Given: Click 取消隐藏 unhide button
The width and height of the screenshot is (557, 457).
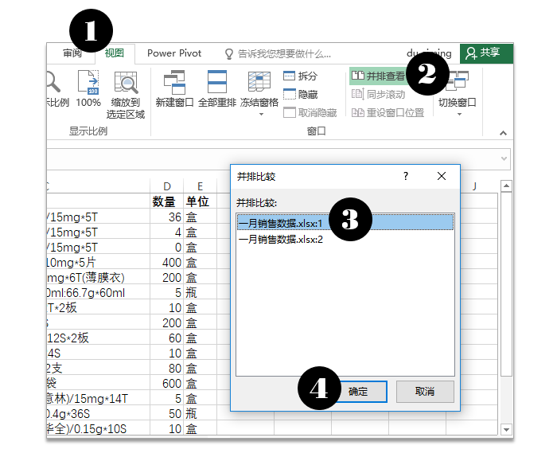Looking at the screenshot, I should click(310, 112).
